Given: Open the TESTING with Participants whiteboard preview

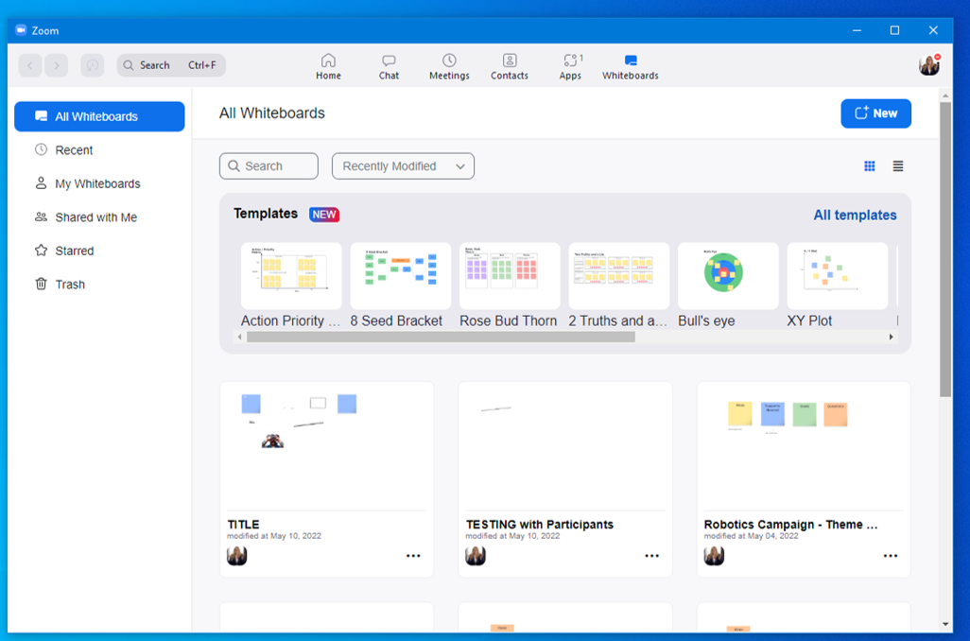Looking at the screenshot, I should [564, 447].
